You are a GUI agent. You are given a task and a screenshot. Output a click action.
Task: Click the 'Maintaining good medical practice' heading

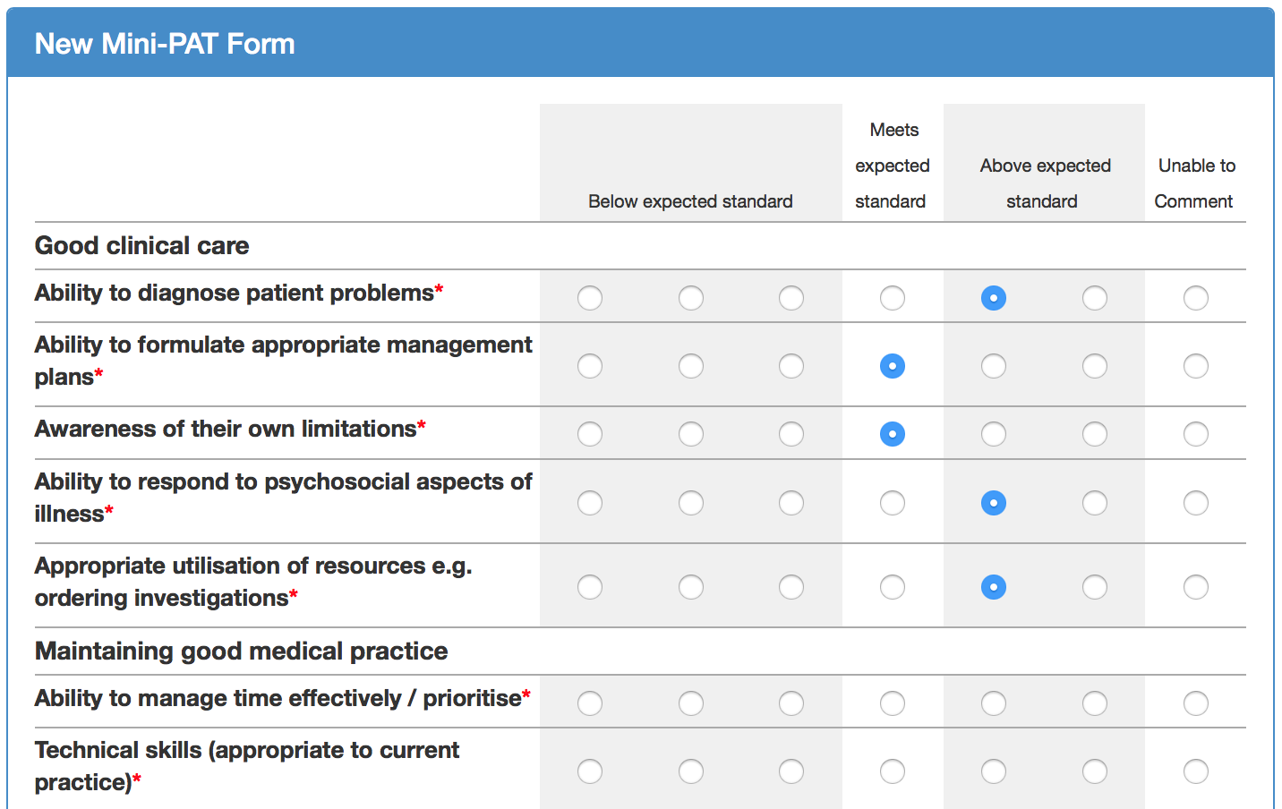click(241, 651)
